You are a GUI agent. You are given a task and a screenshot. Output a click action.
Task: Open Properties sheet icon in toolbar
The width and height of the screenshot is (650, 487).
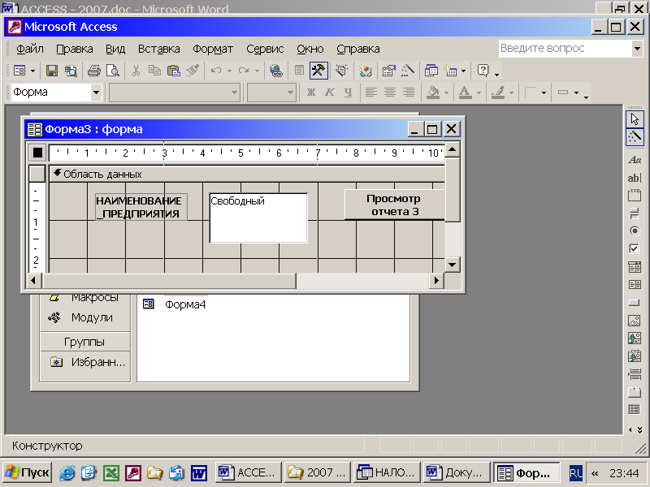389,71
